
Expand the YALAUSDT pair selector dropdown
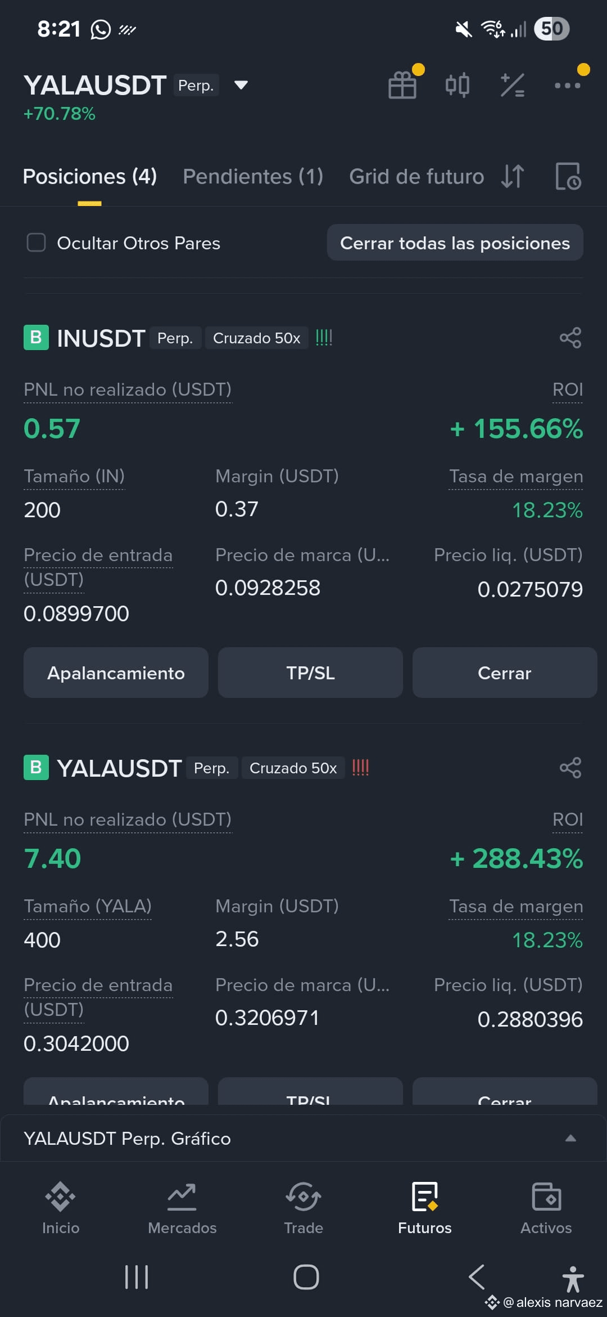coord(241,85)
